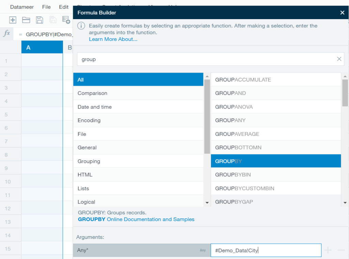Viewport: 349px width, 259px height.
Task: Clear the group search with the X icon
Action: (339, 59)
